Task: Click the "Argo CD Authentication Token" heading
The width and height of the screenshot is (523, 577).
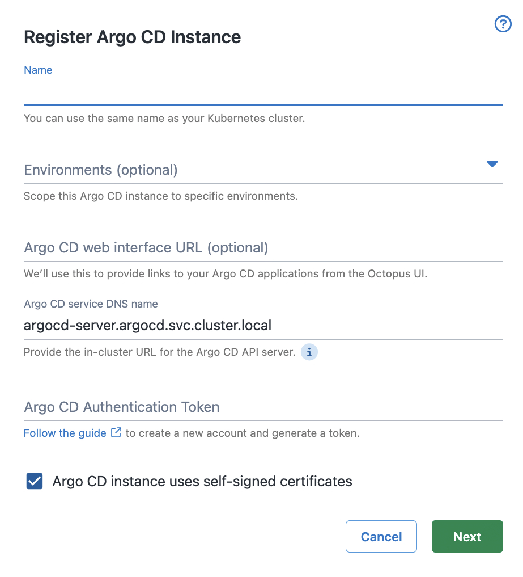Action: point(121,407)
